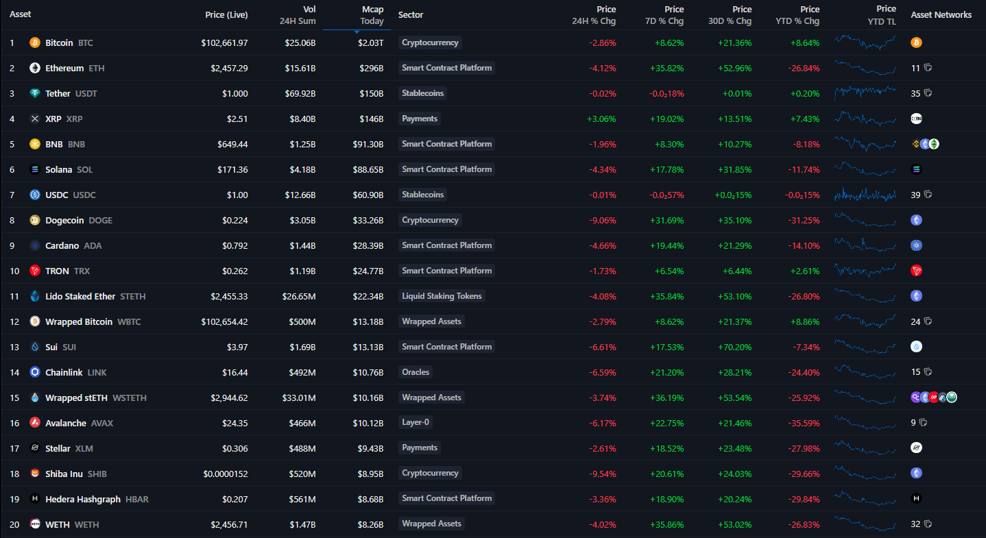The width and height of the screenshot is (986, 538).
Task: Click the Asset Networks column header
Action: click(x=941, y=14)
